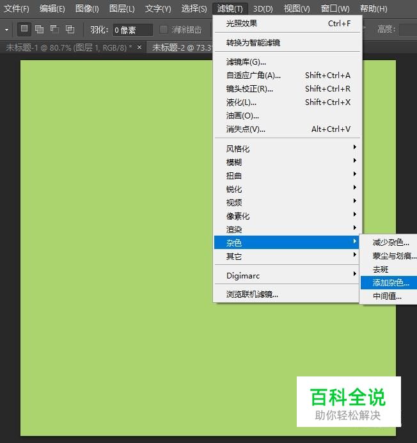The height and width of the screenshot is (443, 417).
Task: Choose 蒙尘与划痕... in submenu
Action: click(389, 256)
